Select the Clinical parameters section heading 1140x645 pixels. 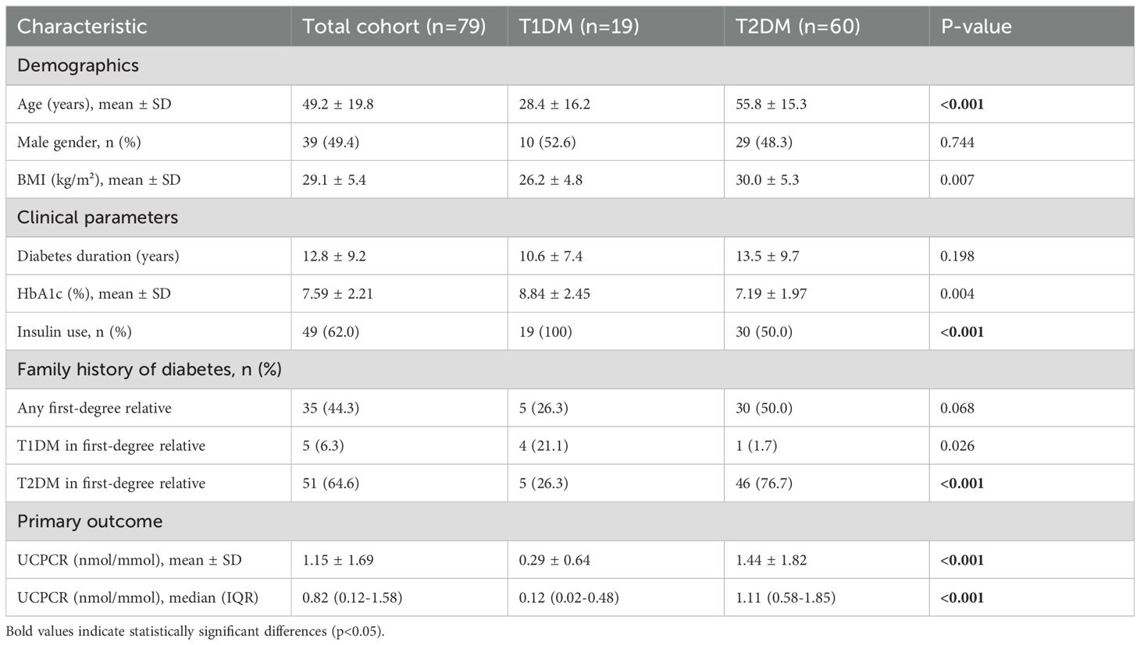(98, 218)
